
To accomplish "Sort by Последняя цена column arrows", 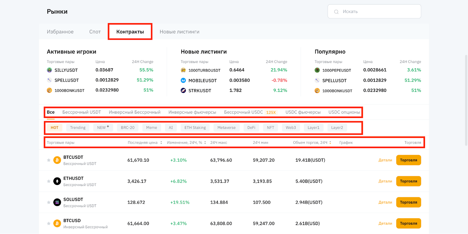I will tap(161, 143).
